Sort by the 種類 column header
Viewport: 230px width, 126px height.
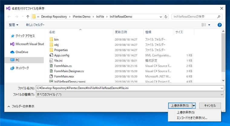click(148, 32)
